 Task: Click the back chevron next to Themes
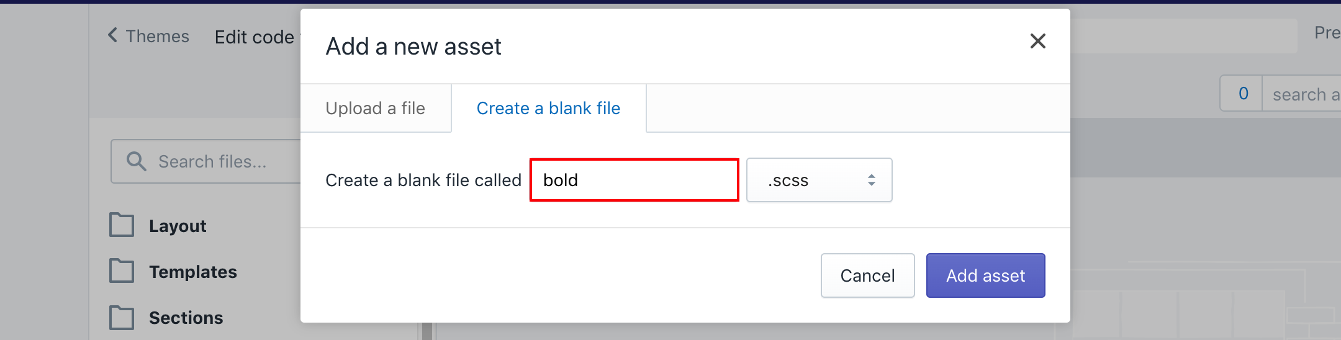112,35
